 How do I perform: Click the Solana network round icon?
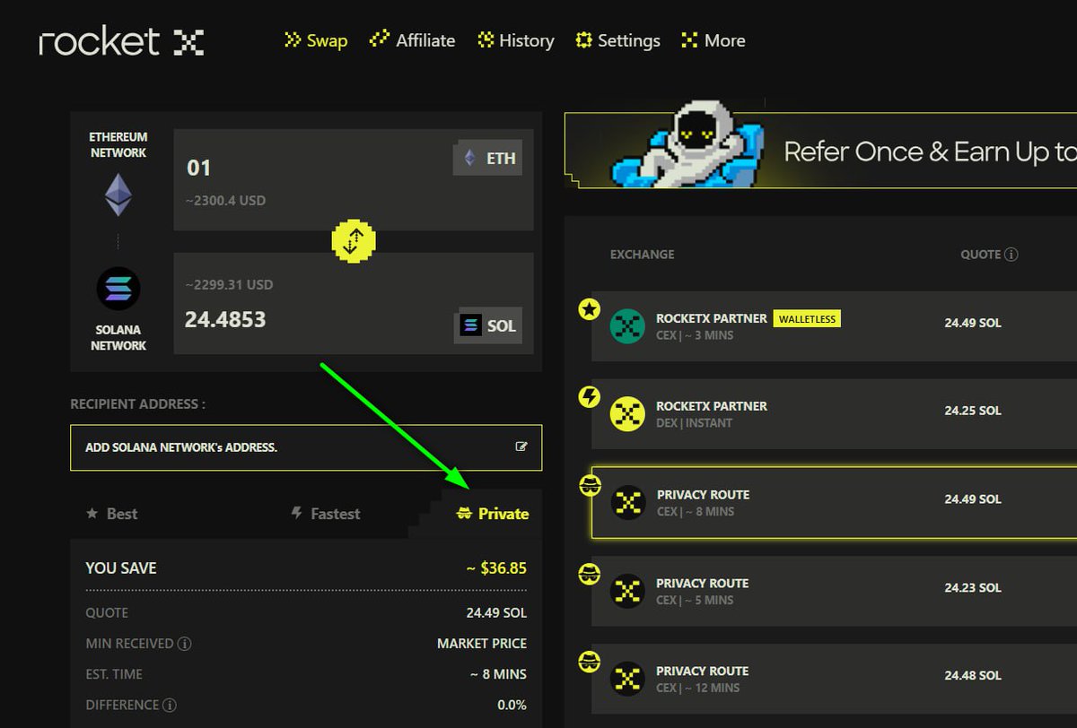(118, 290)
